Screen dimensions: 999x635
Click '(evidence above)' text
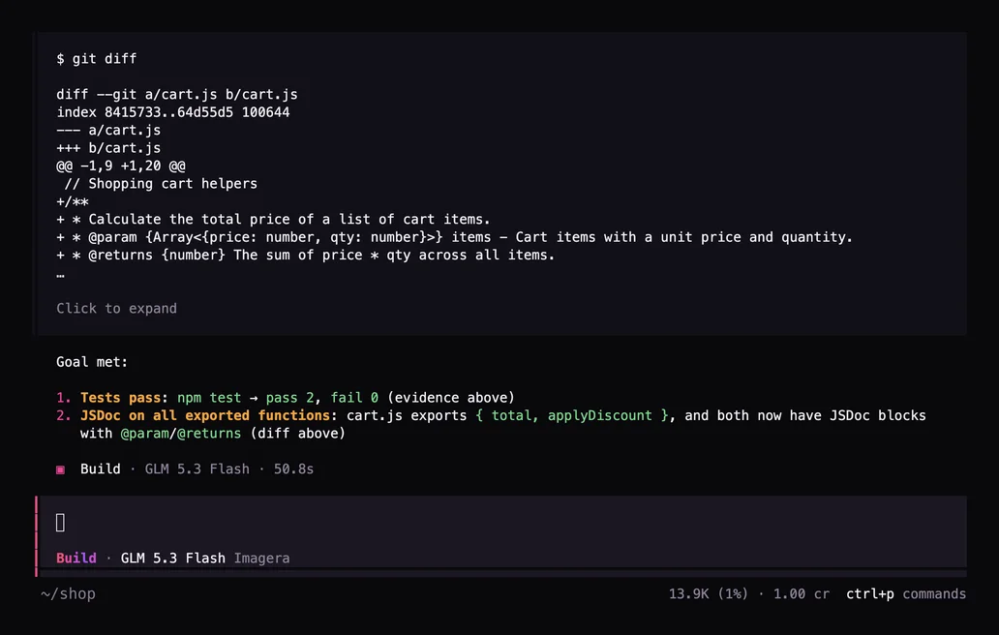point(450,398)
